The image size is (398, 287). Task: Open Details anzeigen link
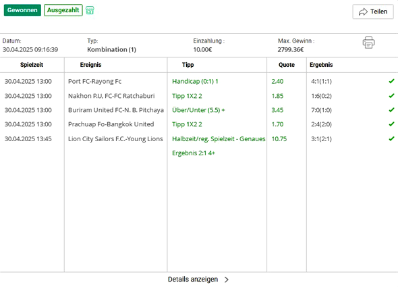click(x=193, y=280)
